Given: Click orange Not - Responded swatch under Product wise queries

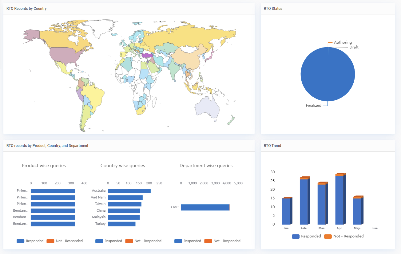Looking at the screenshot, I should 50,241.
